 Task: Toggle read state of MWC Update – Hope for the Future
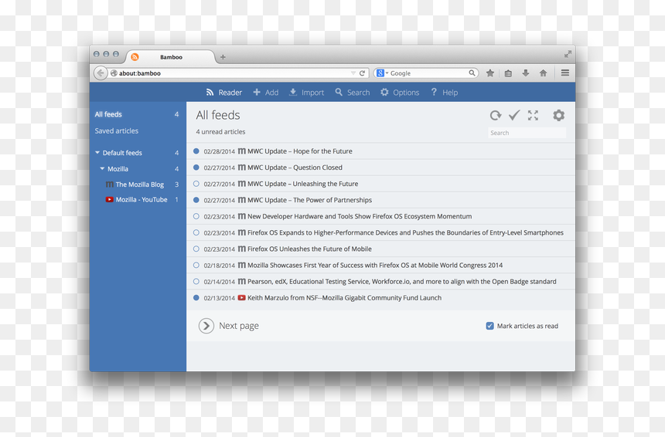point(196,151)
